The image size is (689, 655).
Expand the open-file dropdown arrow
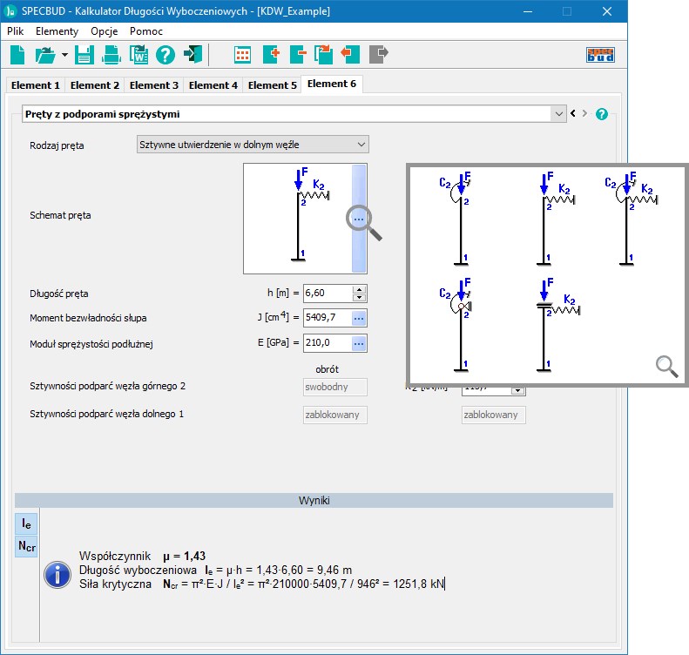(64, 56)
